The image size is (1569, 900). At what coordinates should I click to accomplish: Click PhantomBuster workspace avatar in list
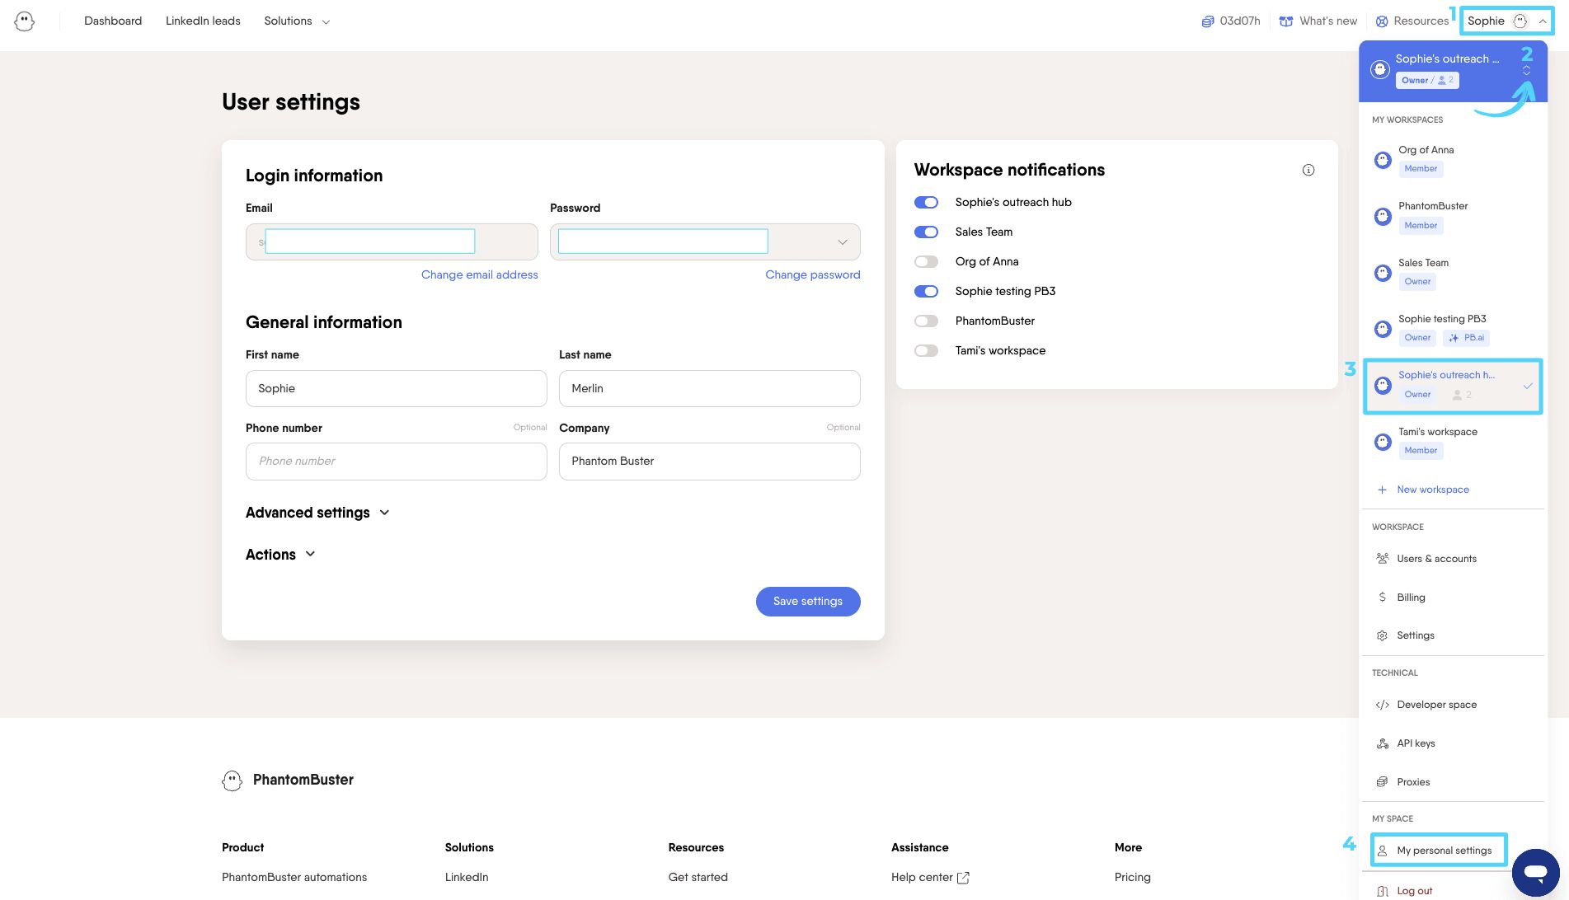pos(1383,216)
